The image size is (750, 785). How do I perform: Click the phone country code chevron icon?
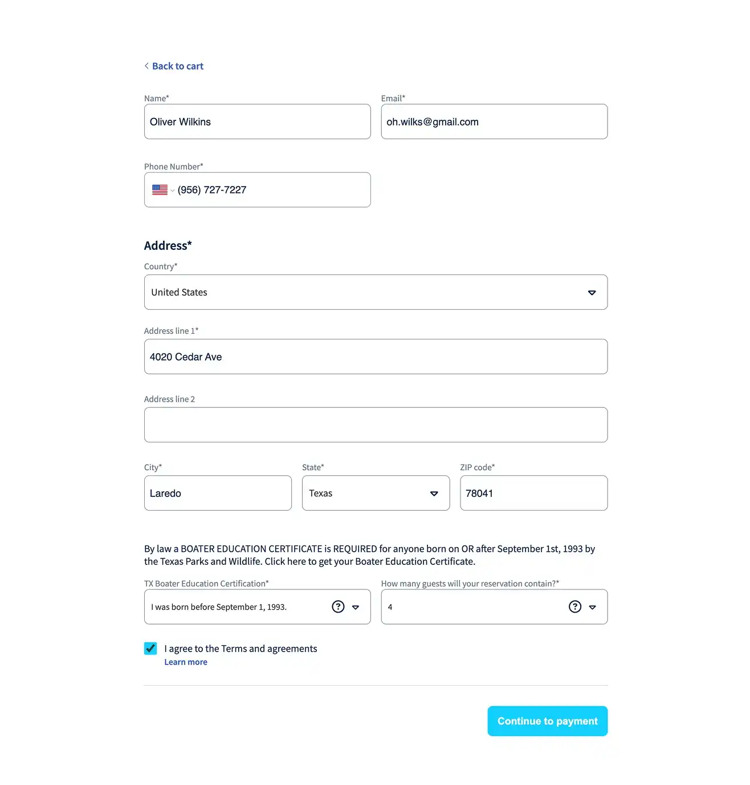172,190
